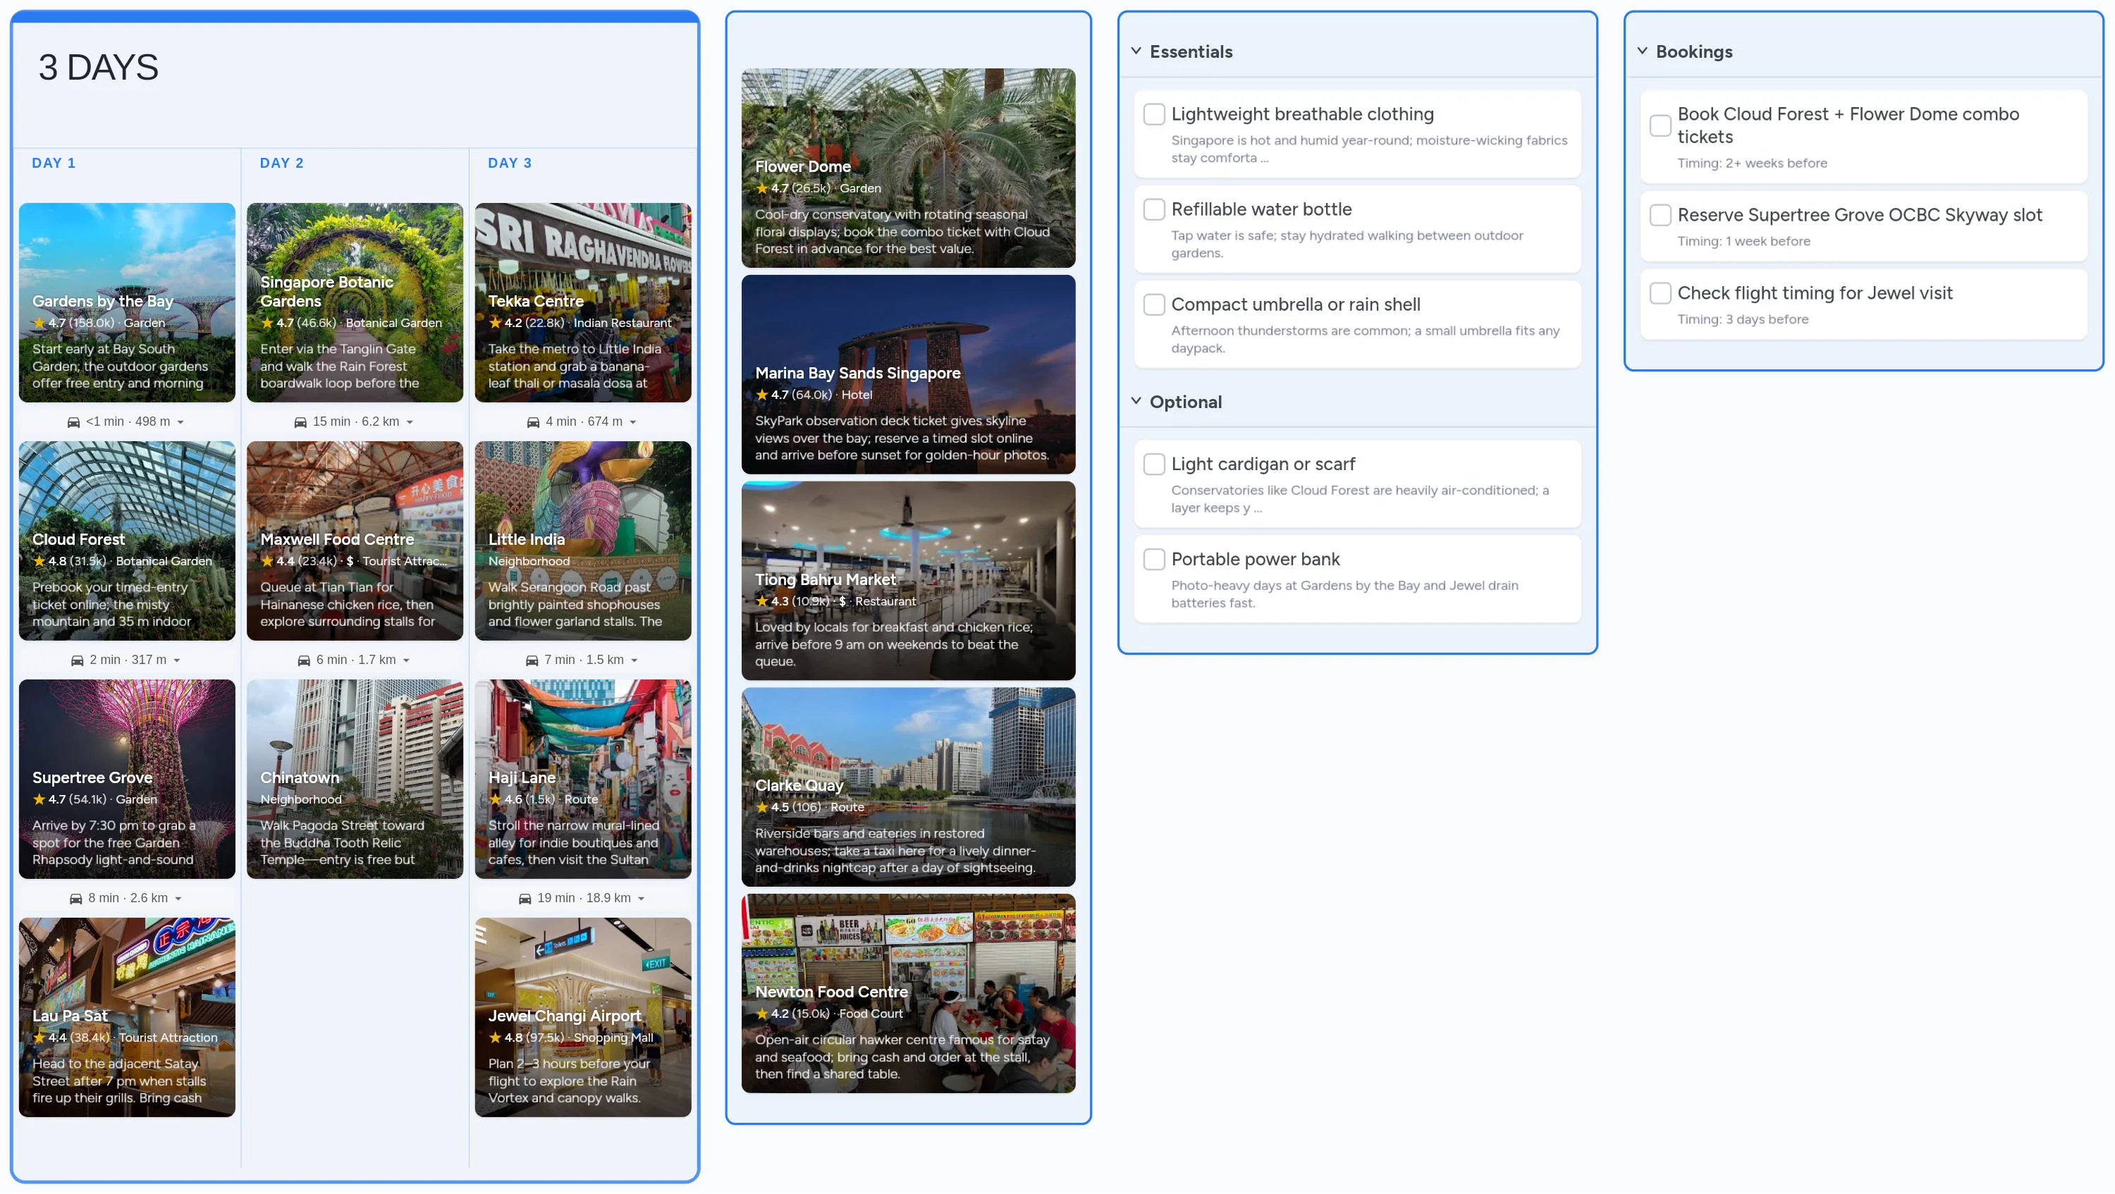Open travel mode dropdown after 498 m
The image size is (2115, 1194).
tap(180, 423)
